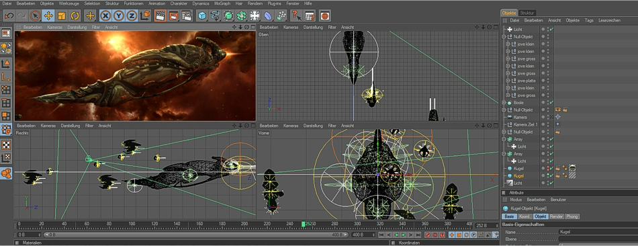This screenshot has height=246, width=638.
Task: Switch to the Struktur tab
Action: point(528,13)
